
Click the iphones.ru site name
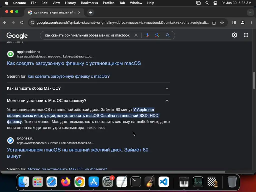click(x=25, y=138)
